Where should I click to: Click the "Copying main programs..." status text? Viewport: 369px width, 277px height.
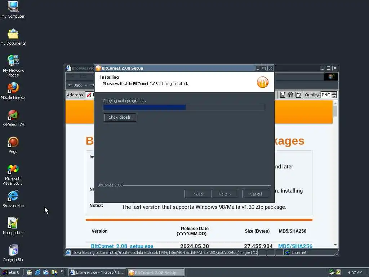pyautogui.click(x=125, y=101)
